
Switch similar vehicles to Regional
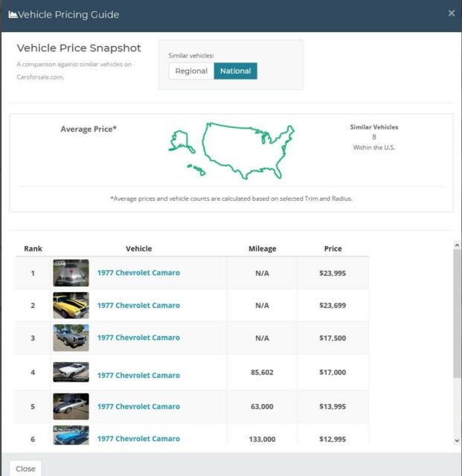click(x=191, y=71)
